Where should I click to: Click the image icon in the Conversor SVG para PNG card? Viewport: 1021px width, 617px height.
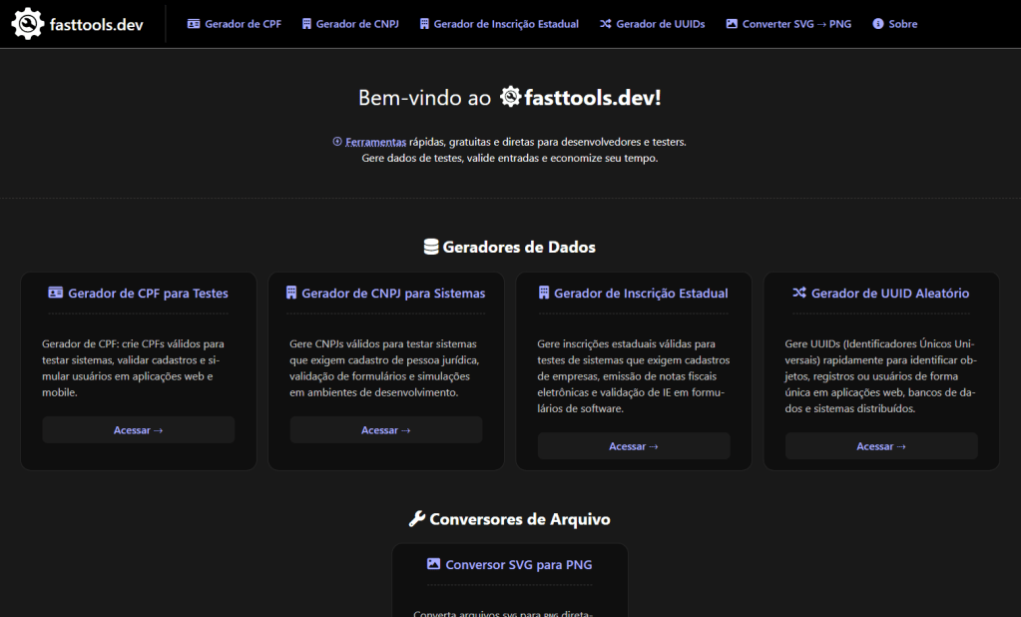433,565
